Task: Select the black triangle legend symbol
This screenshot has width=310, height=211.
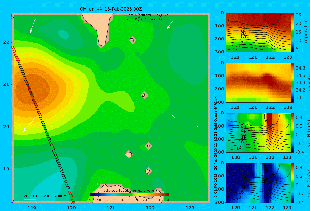Action: click(x=137, y=19)
